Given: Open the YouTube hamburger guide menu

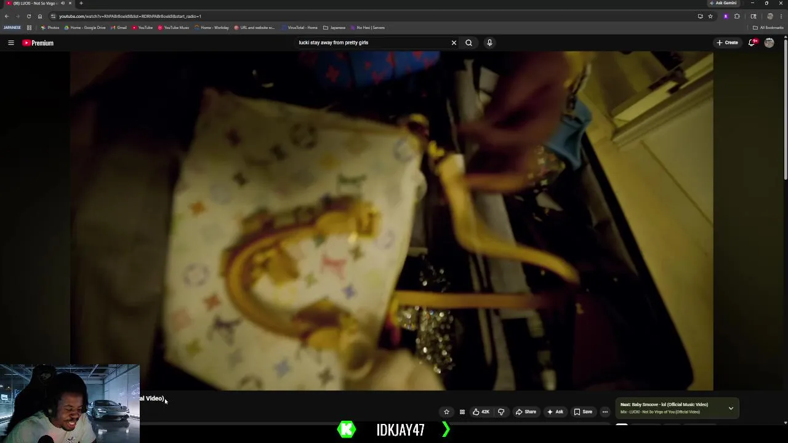Looking at the screenshot, I should point(10,42).
